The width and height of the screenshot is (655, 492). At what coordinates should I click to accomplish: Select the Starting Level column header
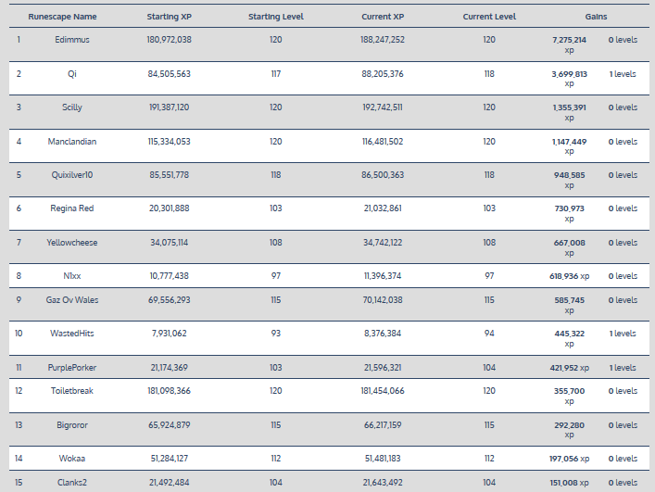click(x=275, y=18)
